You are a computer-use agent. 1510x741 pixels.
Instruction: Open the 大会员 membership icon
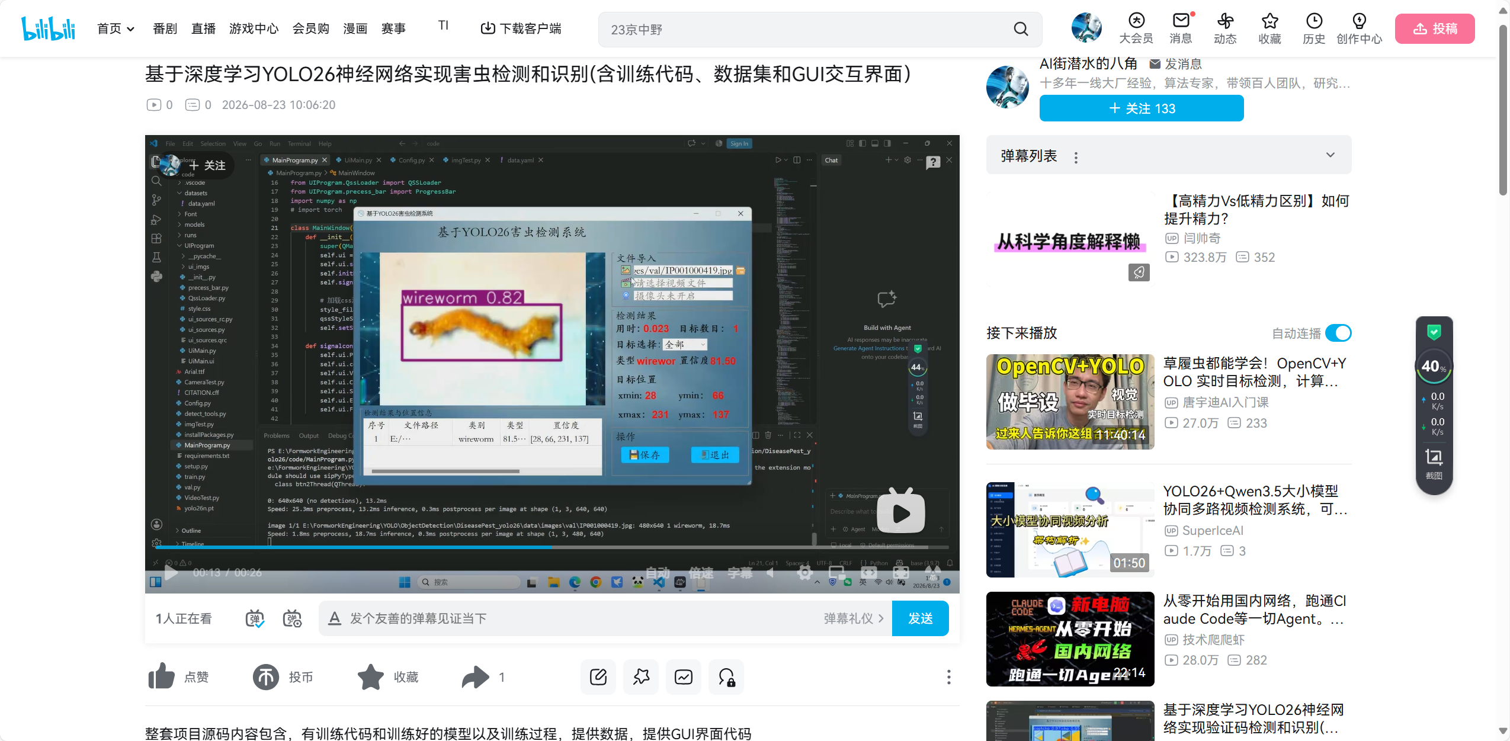(x=1136, y=28)
